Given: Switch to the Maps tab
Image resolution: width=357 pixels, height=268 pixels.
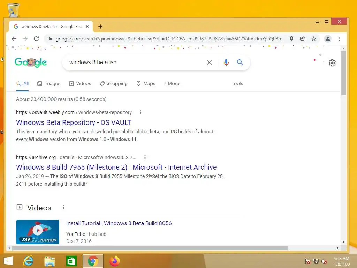Looking at the screenshot, I should click(146, 84).
